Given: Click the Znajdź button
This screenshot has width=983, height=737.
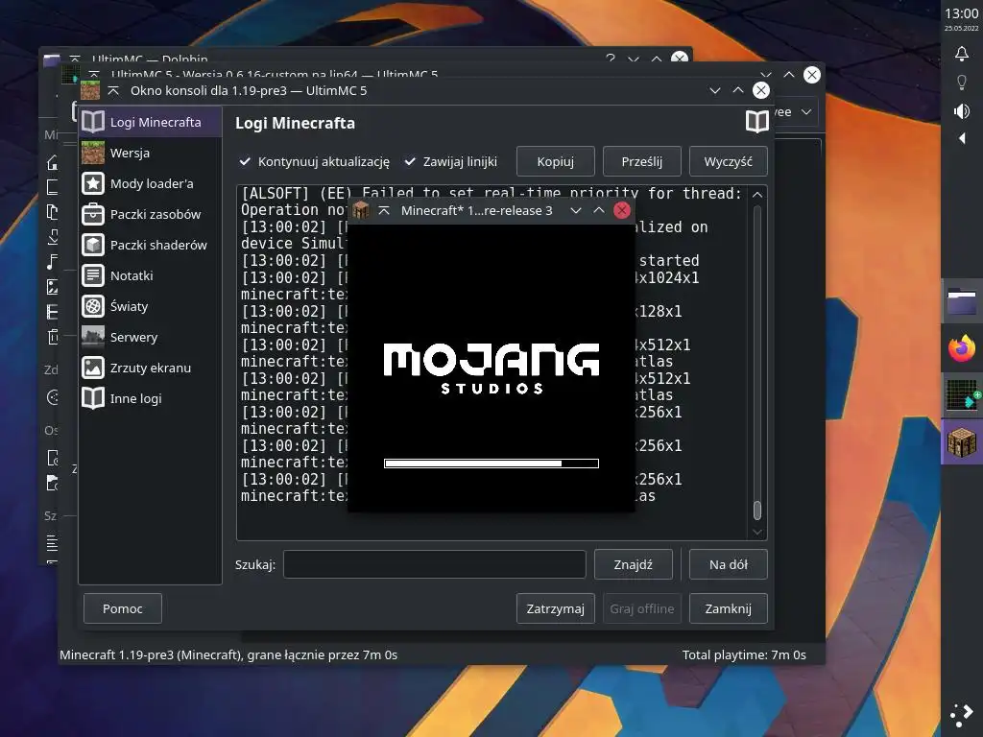Looking at the screenshot, I should [x=634, y=564].
